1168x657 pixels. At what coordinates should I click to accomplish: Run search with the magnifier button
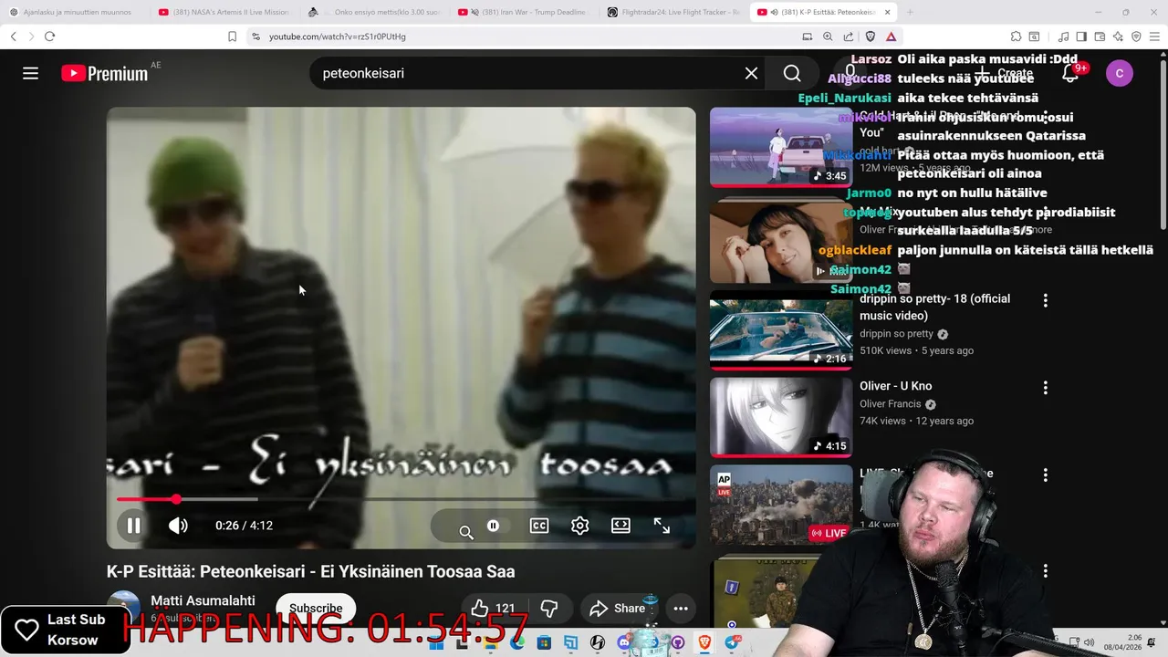(792, 73)
